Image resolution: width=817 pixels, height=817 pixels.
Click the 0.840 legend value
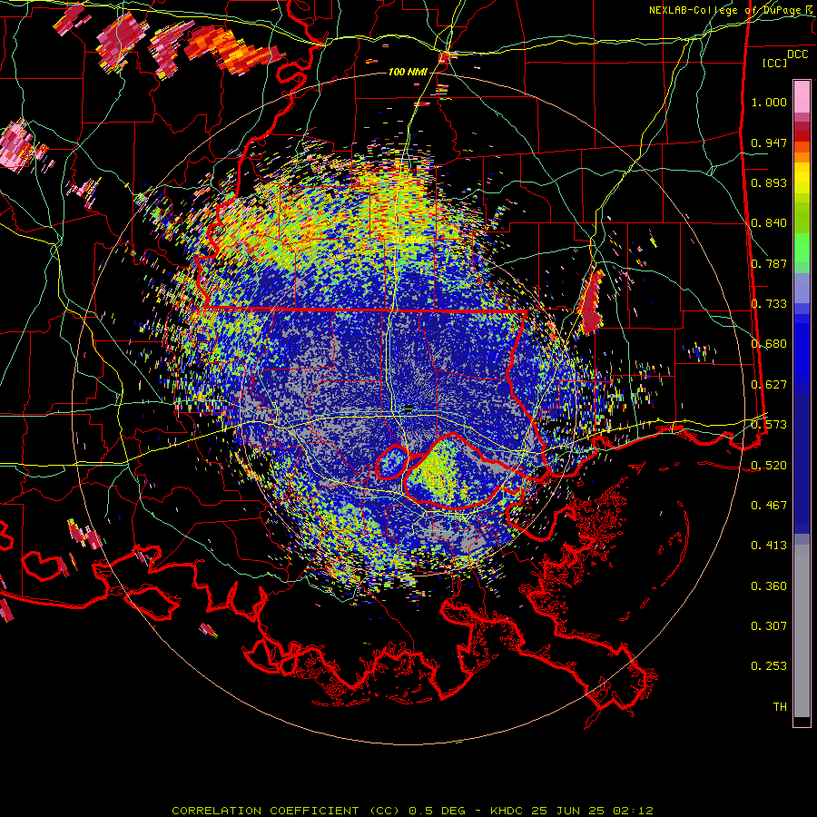[x=769, y=223]
